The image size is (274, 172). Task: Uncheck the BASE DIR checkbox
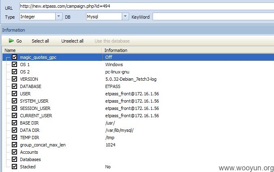click(x=14, y=123)
